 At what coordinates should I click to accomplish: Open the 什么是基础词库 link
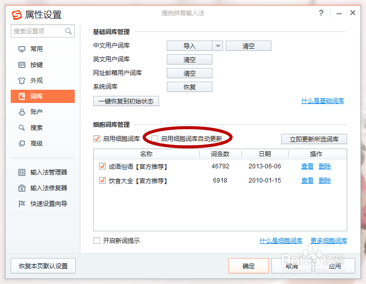point(323,101)
